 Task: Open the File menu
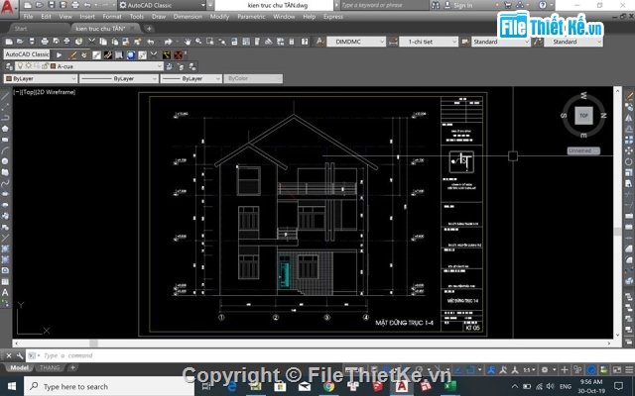click(29, 17)
